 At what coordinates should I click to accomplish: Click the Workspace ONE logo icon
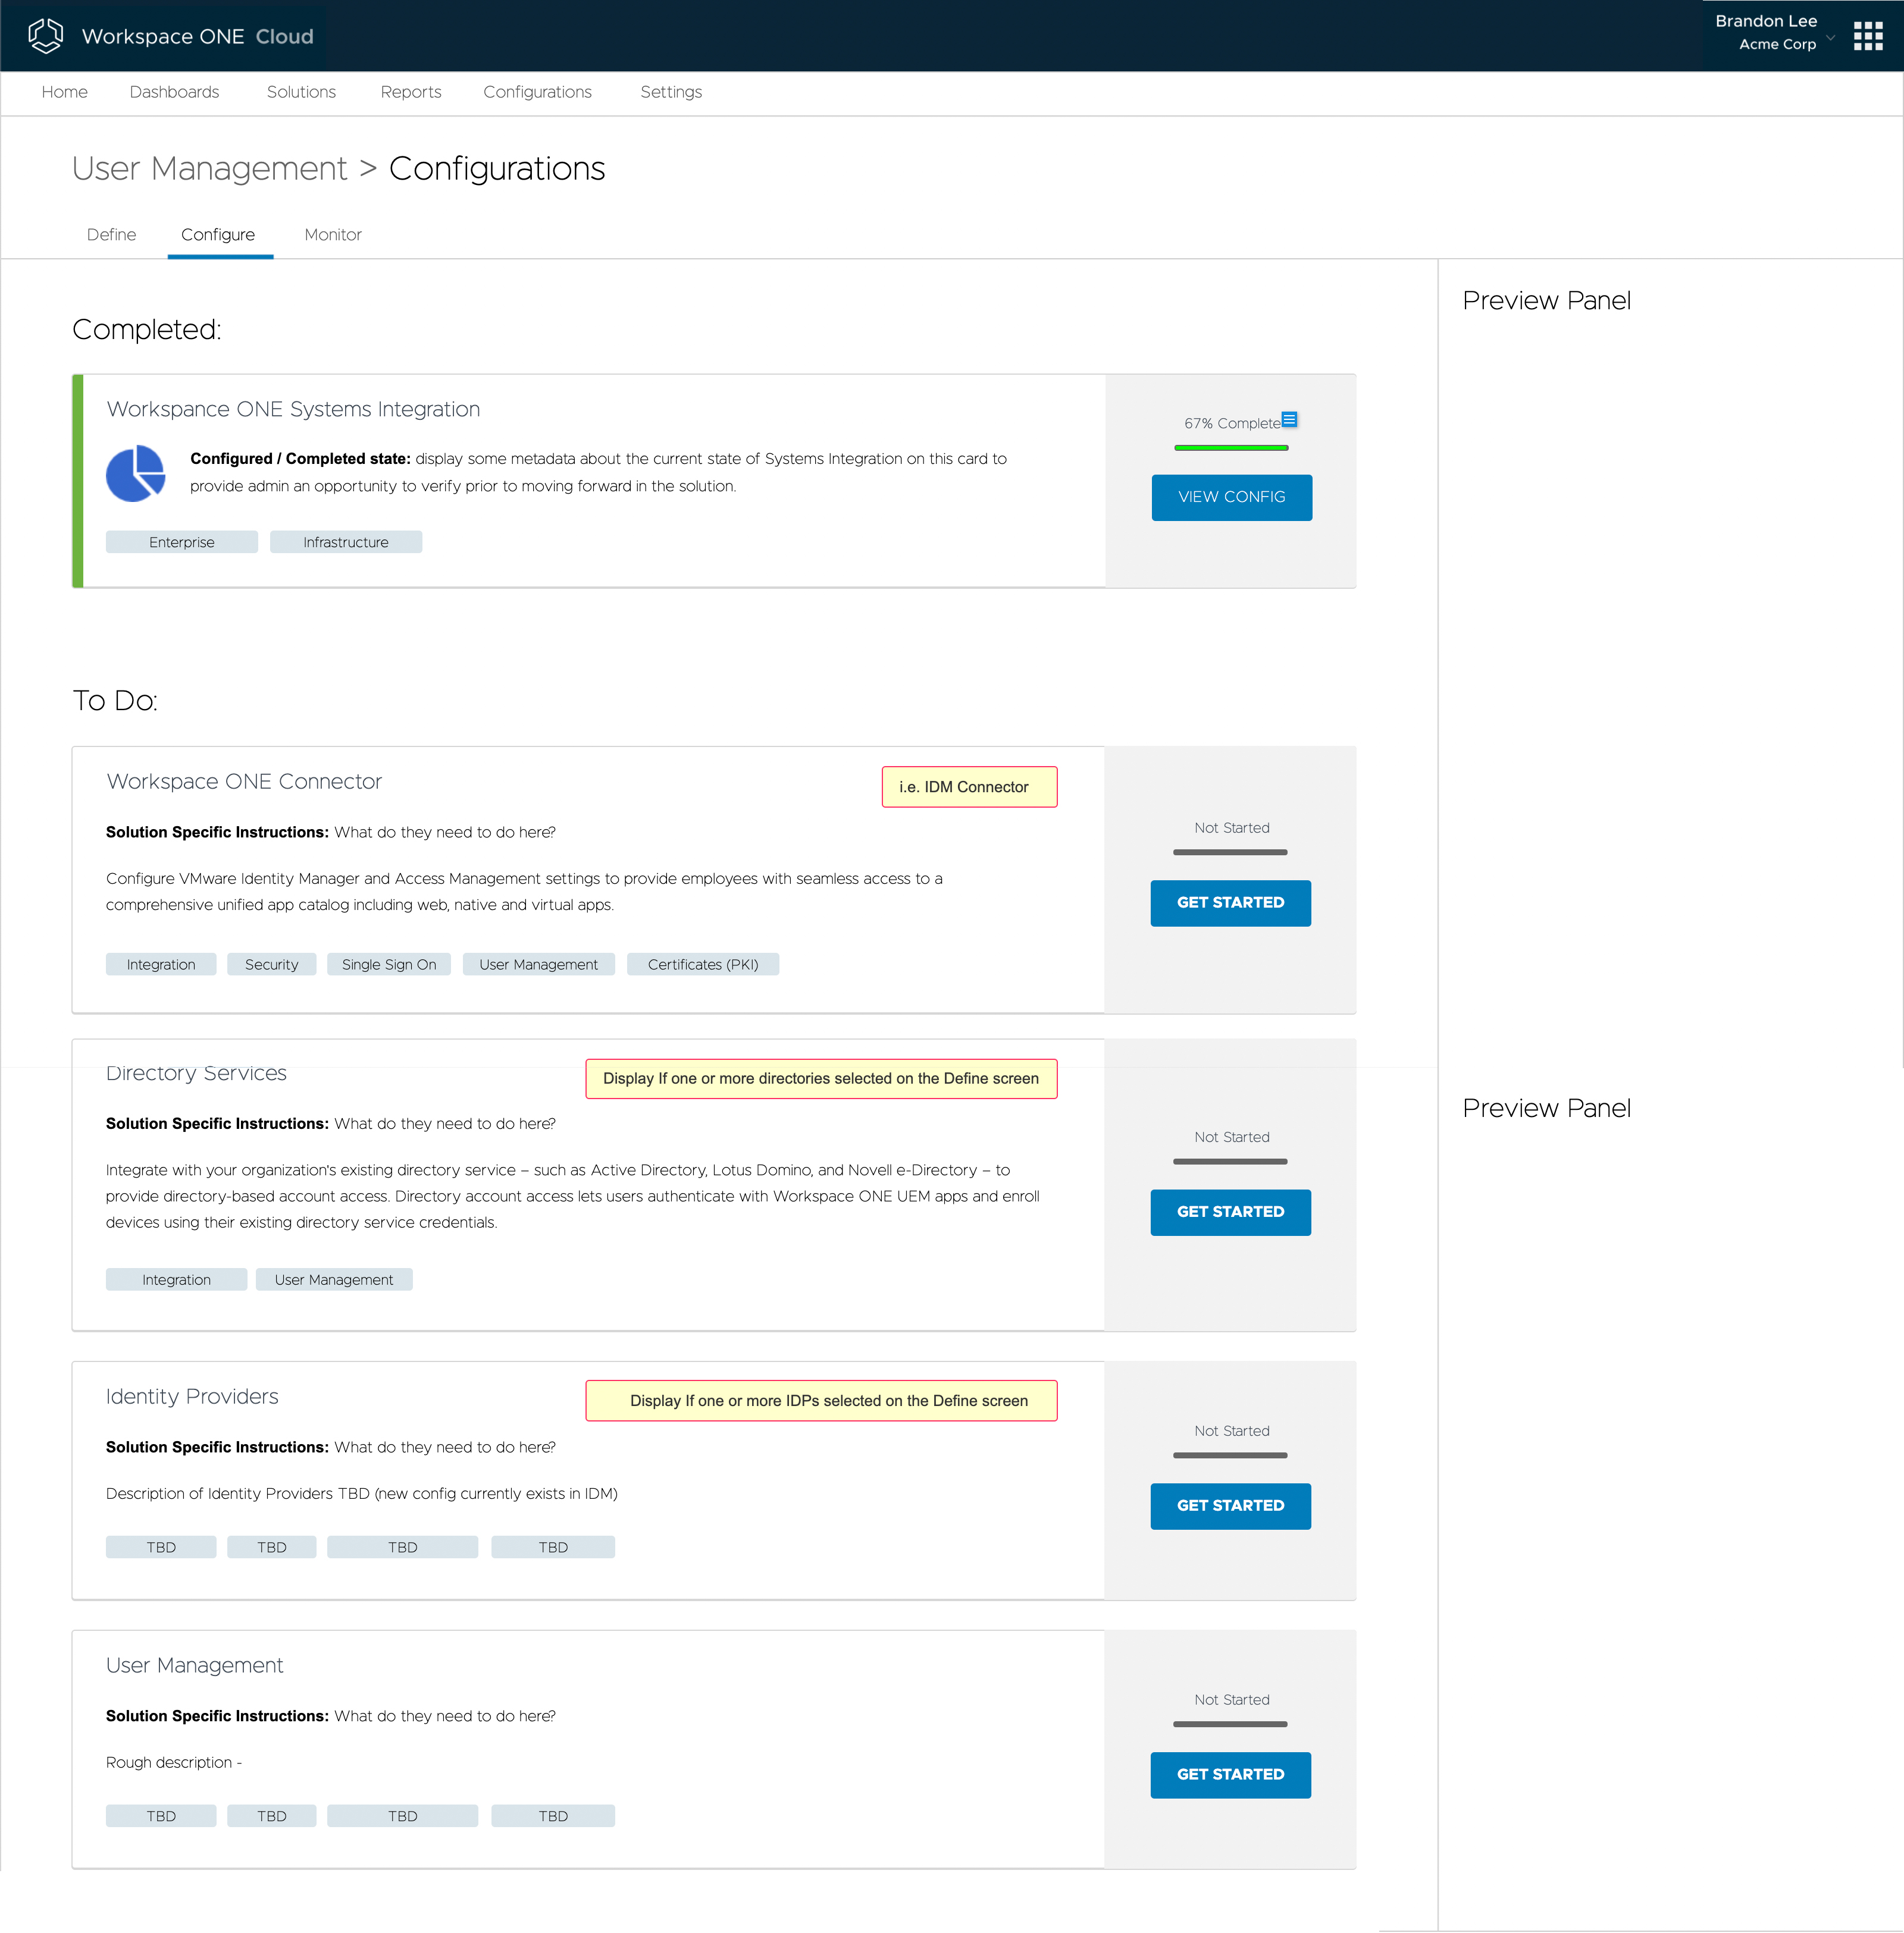(x=45, y=36)
